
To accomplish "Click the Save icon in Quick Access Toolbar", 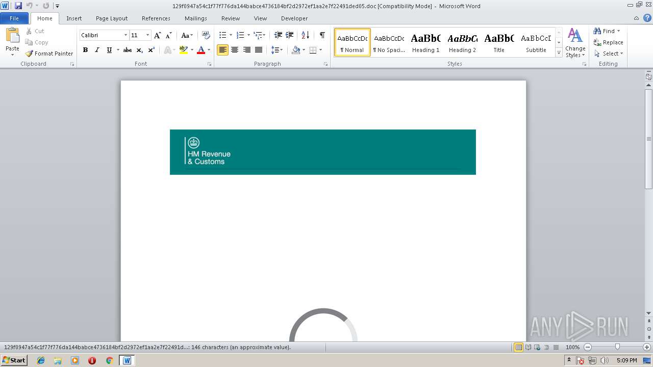I will point(18,6).
